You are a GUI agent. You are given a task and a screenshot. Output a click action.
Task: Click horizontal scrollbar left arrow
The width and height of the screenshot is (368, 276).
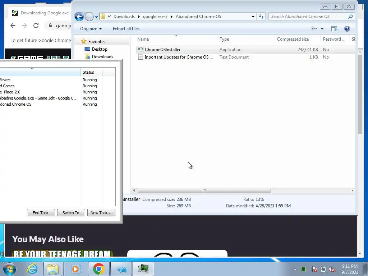pos(134,190)
